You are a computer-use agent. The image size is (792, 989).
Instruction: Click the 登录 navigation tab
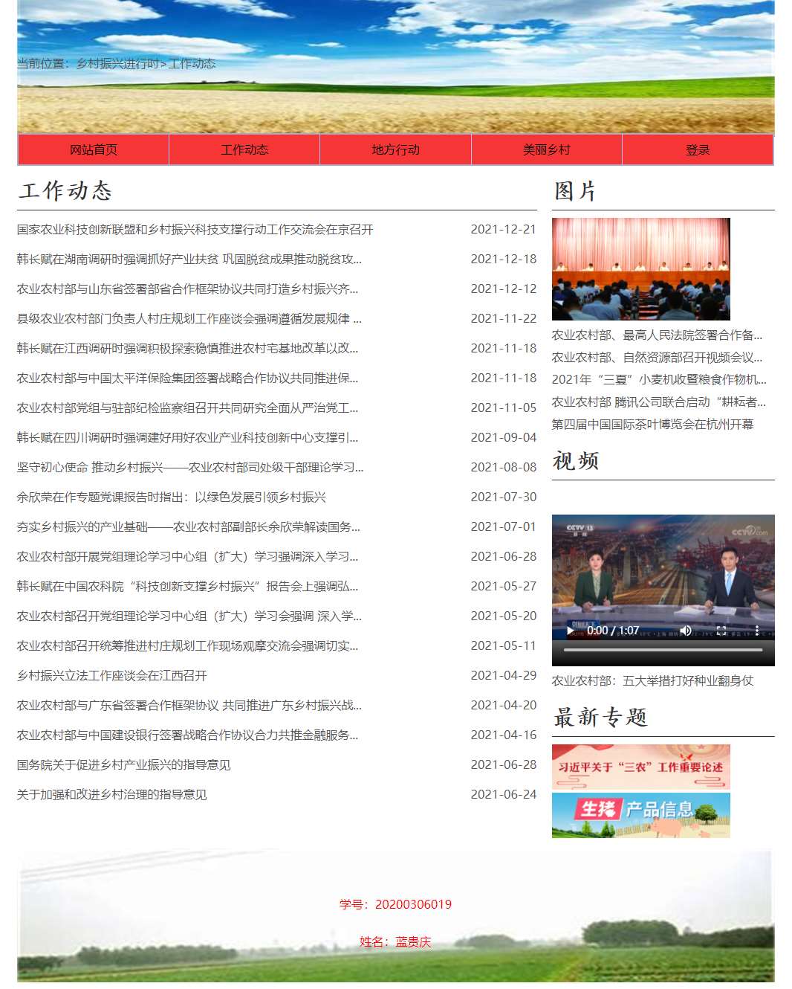pyautogui.click(x=698, y=149)
